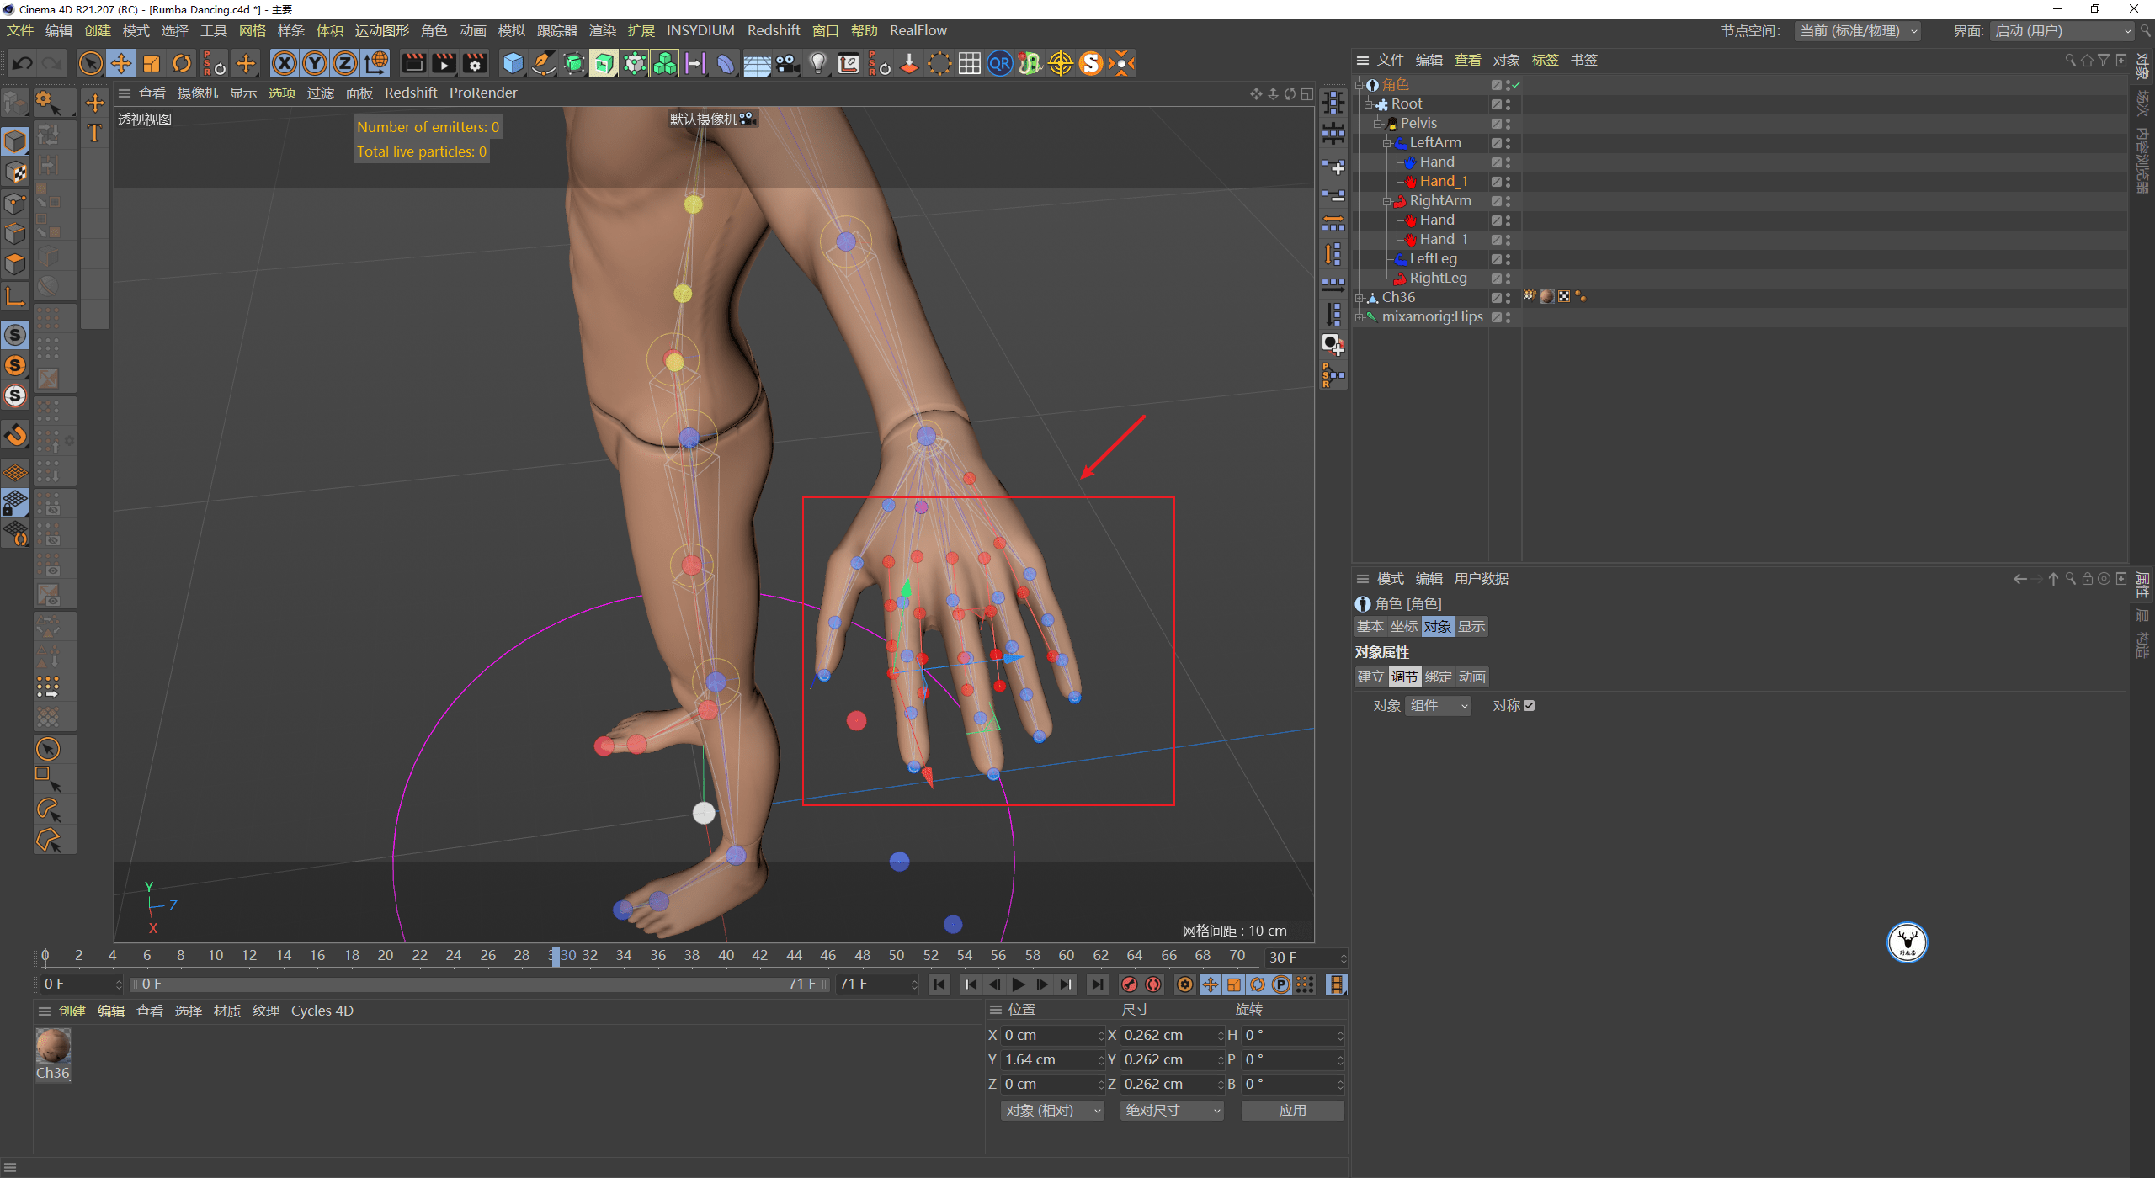Expand the Ch36 object tree
Image resolution: width=2155 pixels, height=1178 pixels.
pyautogui.click(x=1360, y=297)
